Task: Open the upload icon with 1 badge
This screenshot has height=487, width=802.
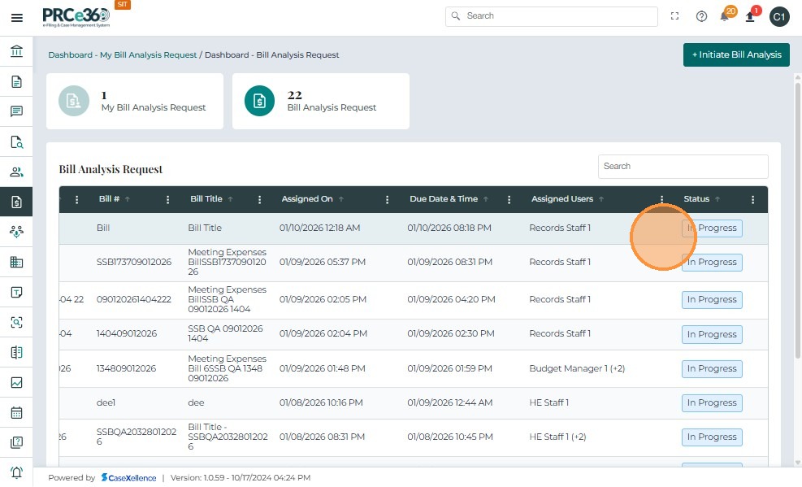Action: (x=752, y=15)
